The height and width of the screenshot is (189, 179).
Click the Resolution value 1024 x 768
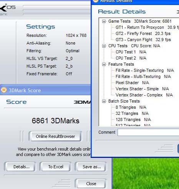point(76,35)
